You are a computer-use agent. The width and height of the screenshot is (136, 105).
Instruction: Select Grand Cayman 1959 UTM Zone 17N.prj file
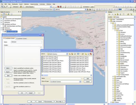click(52, 61)
